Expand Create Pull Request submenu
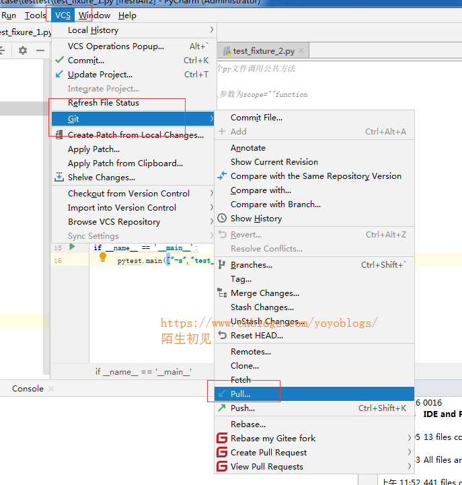Viewport: 462px width, 485px height. tap(409, 452)
